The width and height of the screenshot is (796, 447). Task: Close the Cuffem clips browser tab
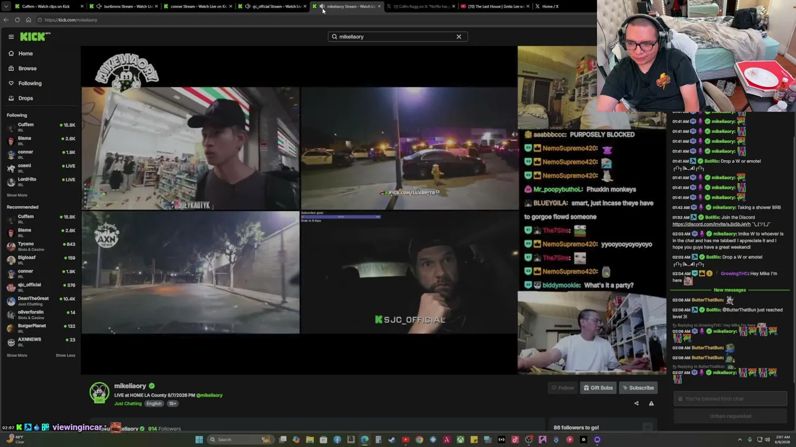(x=81, y=6)
